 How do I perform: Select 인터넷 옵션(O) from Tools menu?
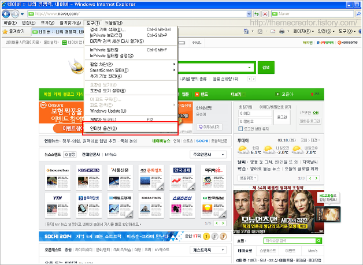coord(131,128)
